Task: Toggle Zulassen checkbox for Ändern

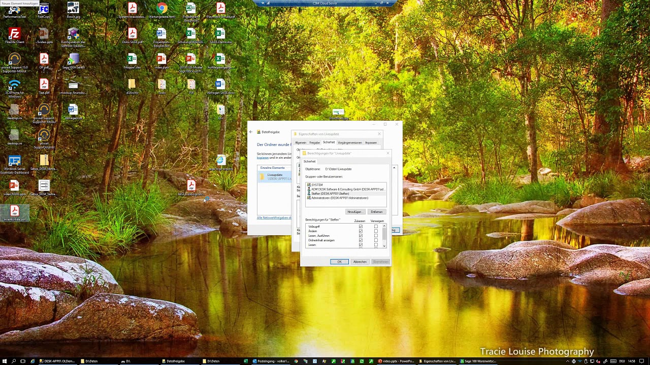Action: click(x=361, y=231)
